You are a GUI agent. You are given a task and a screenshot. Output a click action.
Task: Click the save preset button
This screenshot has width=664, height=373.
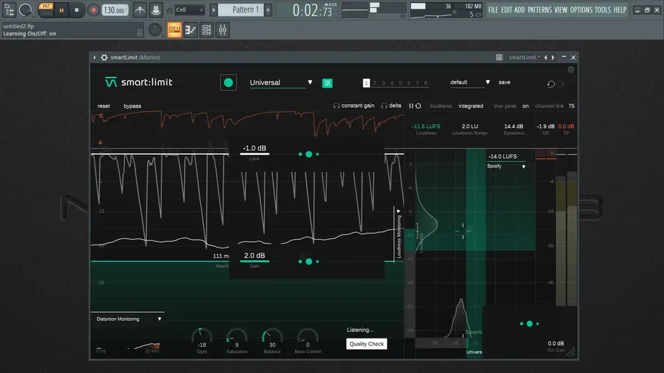coord(505,82)
